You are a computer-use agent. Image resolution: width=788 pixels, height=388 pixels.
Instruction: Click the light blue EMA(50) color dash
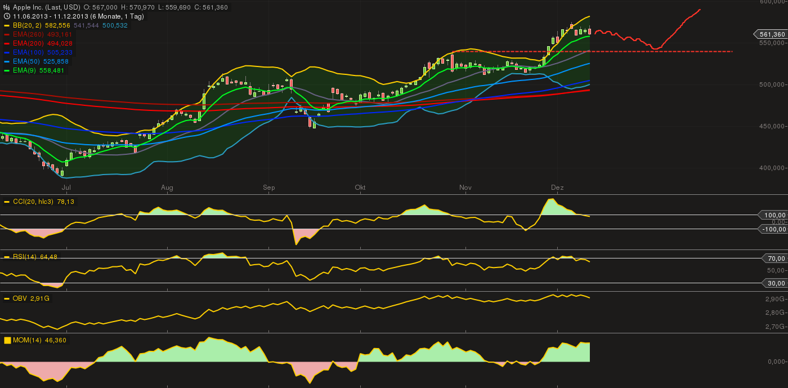(x=7, y=61)
